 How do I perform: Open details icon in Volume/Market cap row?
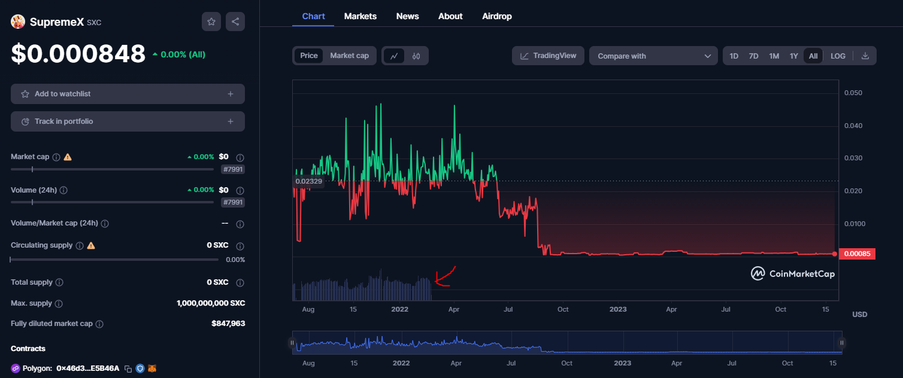pyautogui.click(x=240, y=224)
